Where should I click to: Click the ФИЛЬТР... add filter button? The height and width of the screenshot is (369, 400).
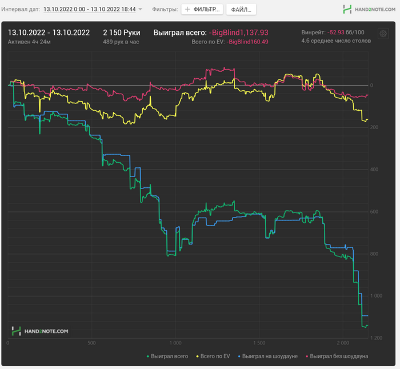pyautogui.click(x=202, y=10)
